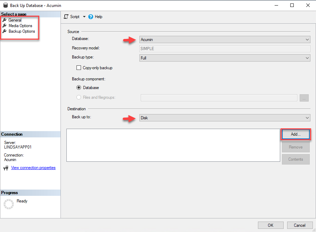Click the ellipsis browse button for filegroups

(304, 98)
